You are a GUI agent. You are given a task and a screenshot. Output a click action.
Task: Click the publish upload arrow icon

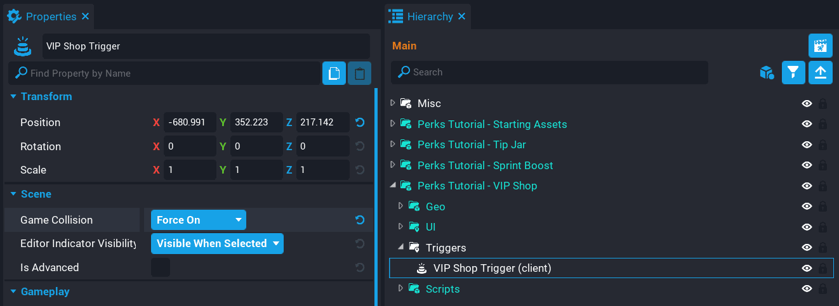click(x=820, y=72)
